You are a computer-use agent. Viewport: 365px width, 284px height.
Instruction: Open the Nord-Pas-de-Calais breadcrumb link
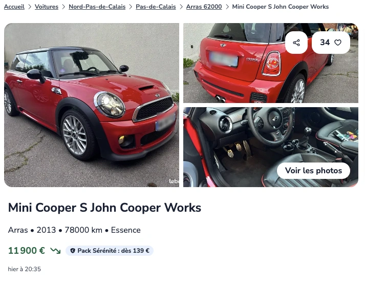(97, 7)
